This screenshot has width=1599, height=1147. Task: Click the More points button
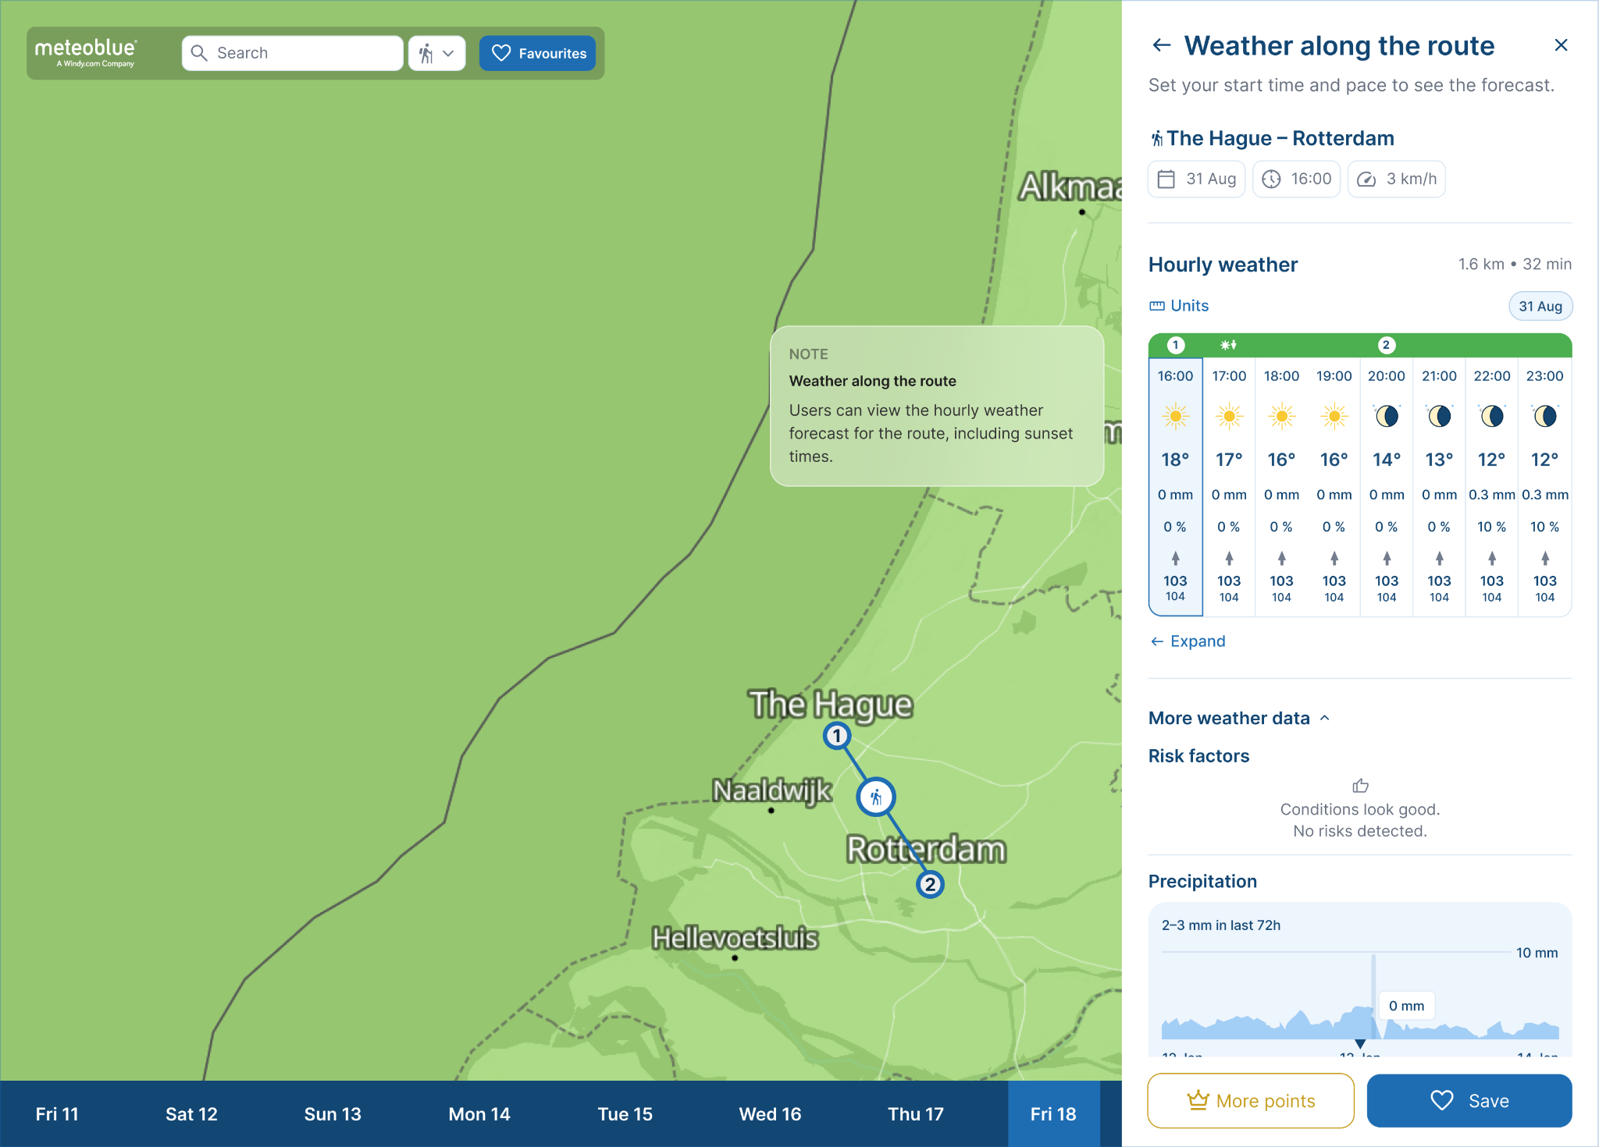point(1251,1101)
